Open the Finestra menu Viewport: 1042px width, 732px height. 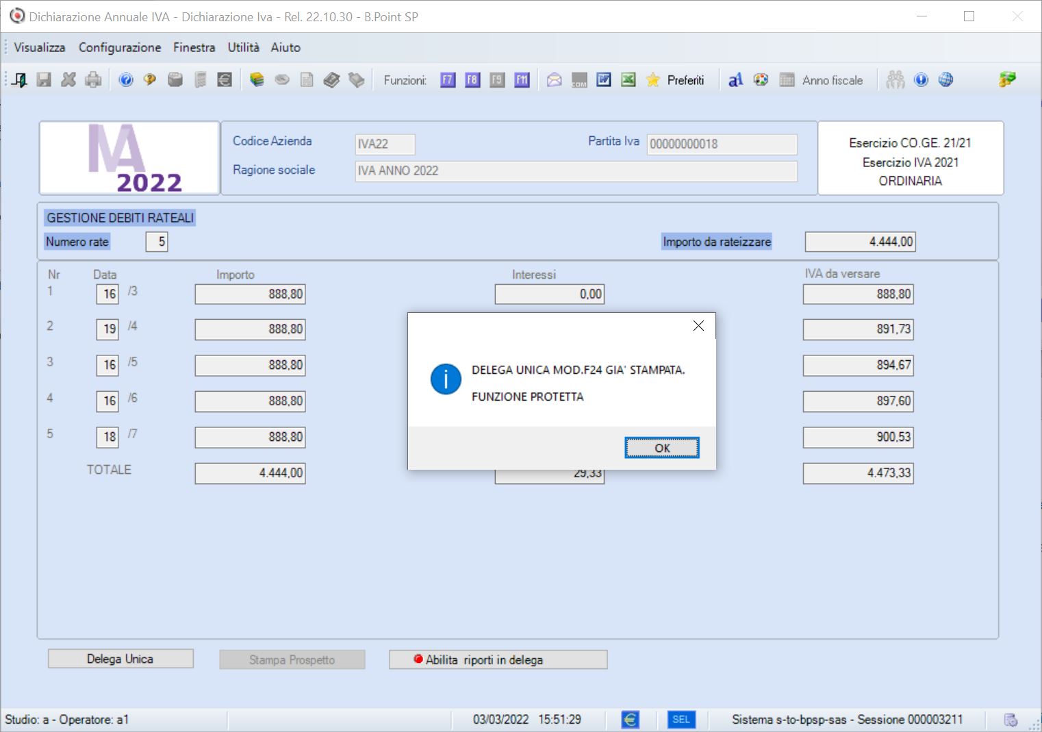click(194, 47)
